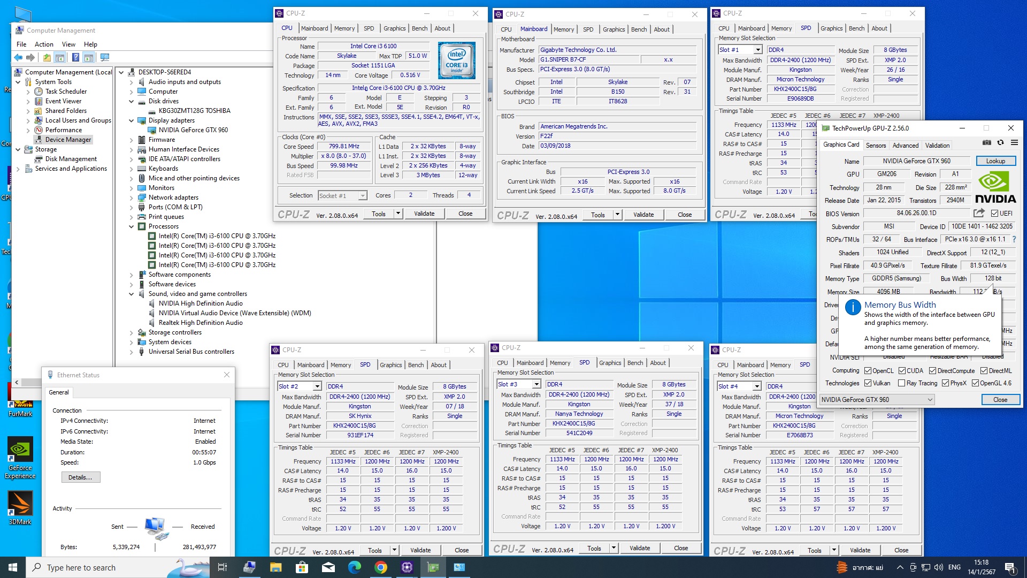Open the View menu in Computer Management
This screenshot has height=578, width=1027.
click(x=68, y=44)
